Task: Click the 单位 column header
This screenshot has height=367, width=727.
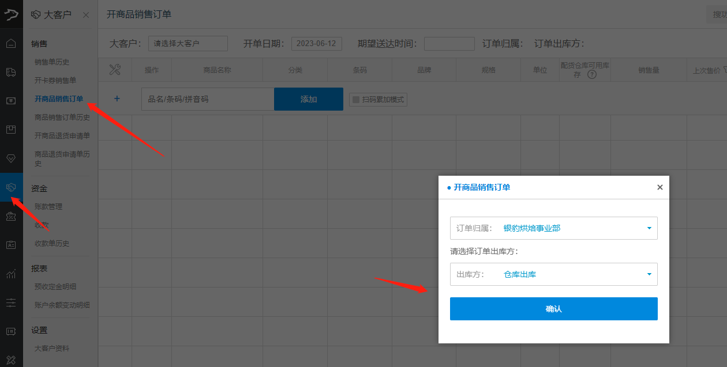Action: click(540, 70)
